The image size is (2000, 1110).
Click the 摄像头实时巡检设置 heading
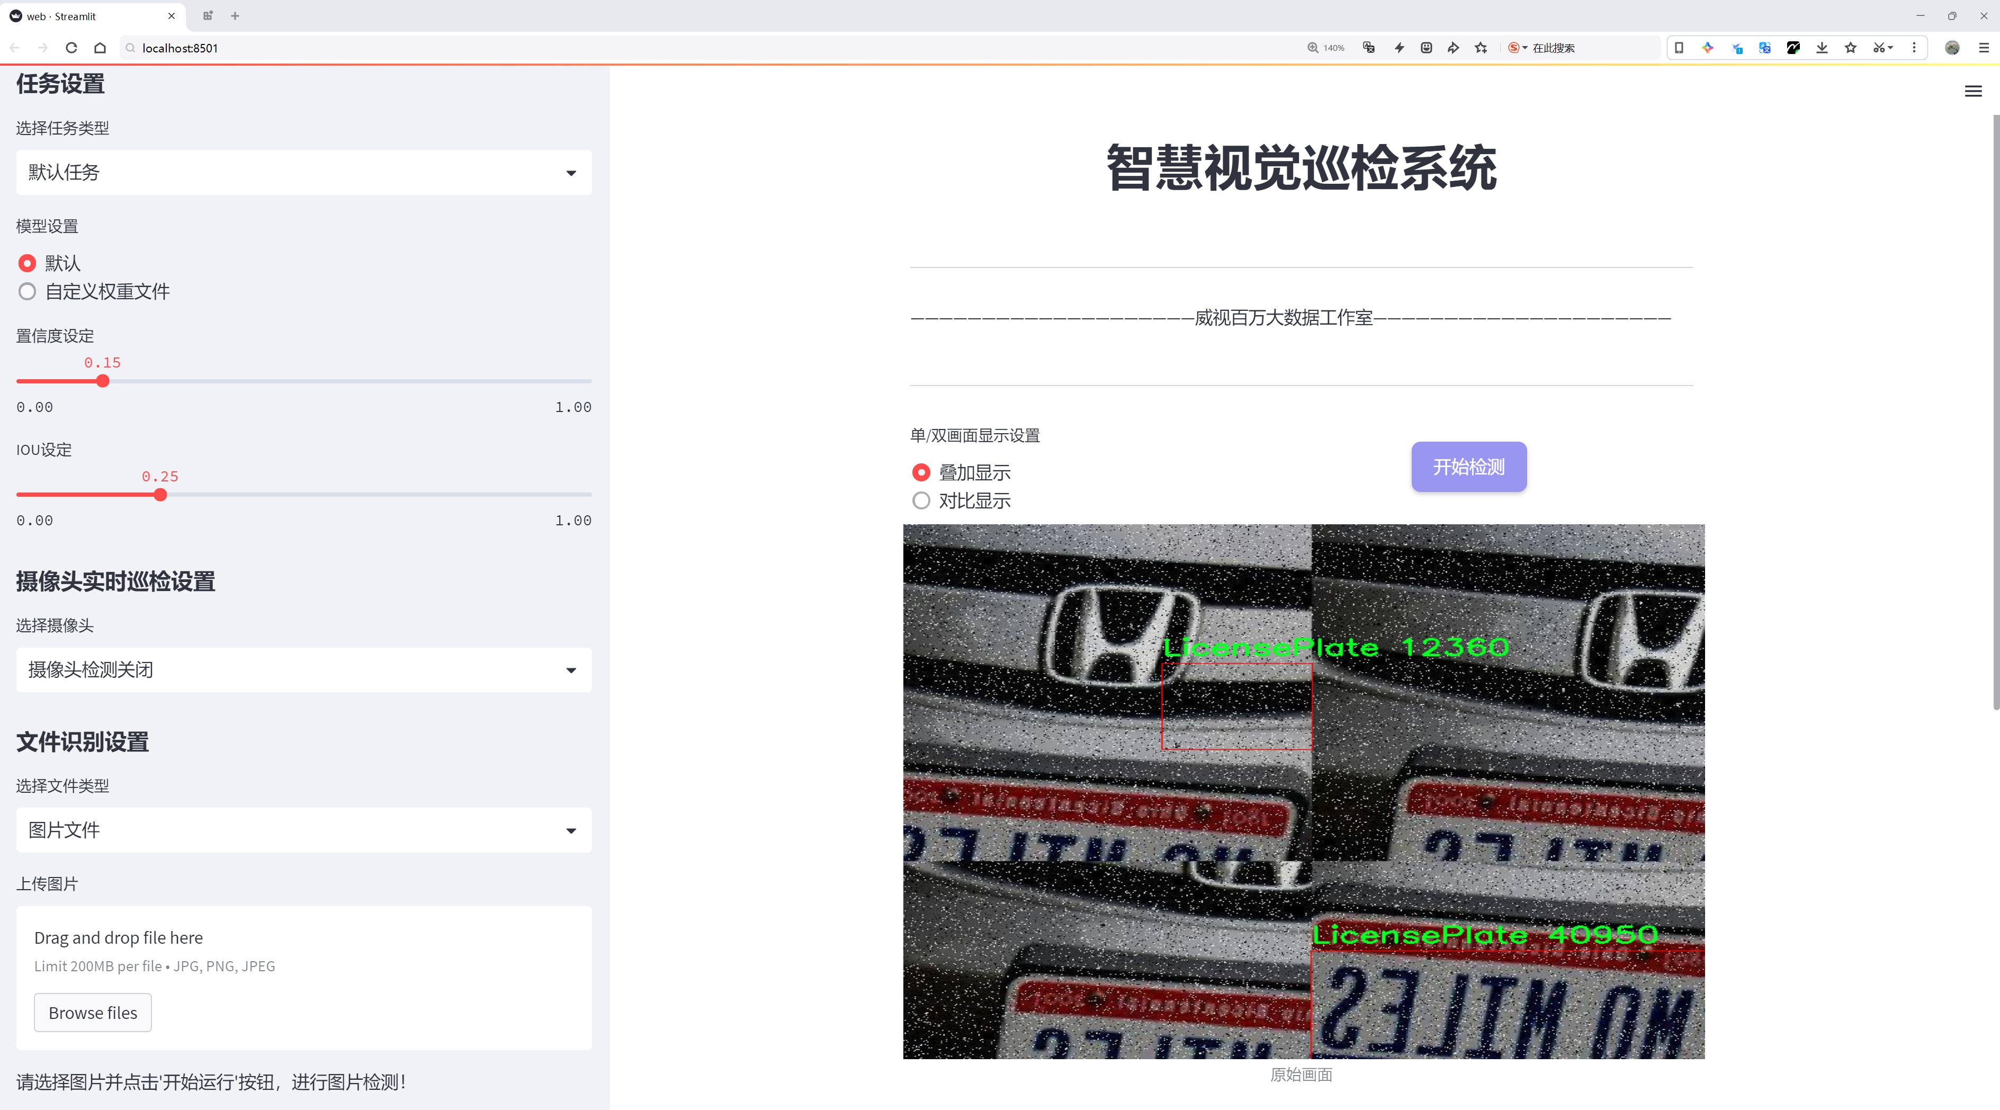point(115,581)
